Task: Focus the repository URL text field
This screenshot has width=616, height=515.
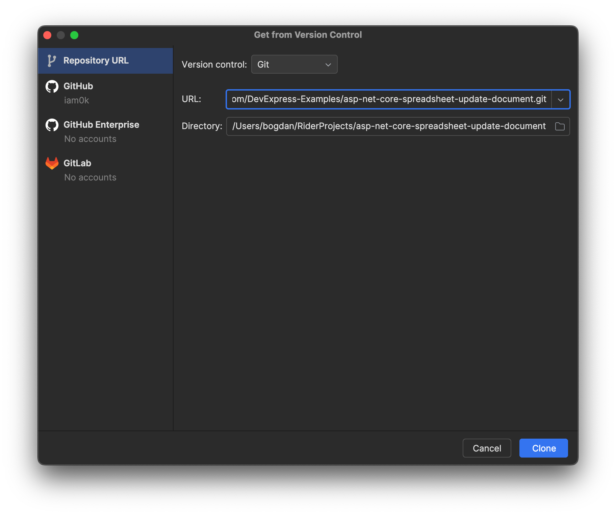Action: pyautogui.click(x=388, y=99)
